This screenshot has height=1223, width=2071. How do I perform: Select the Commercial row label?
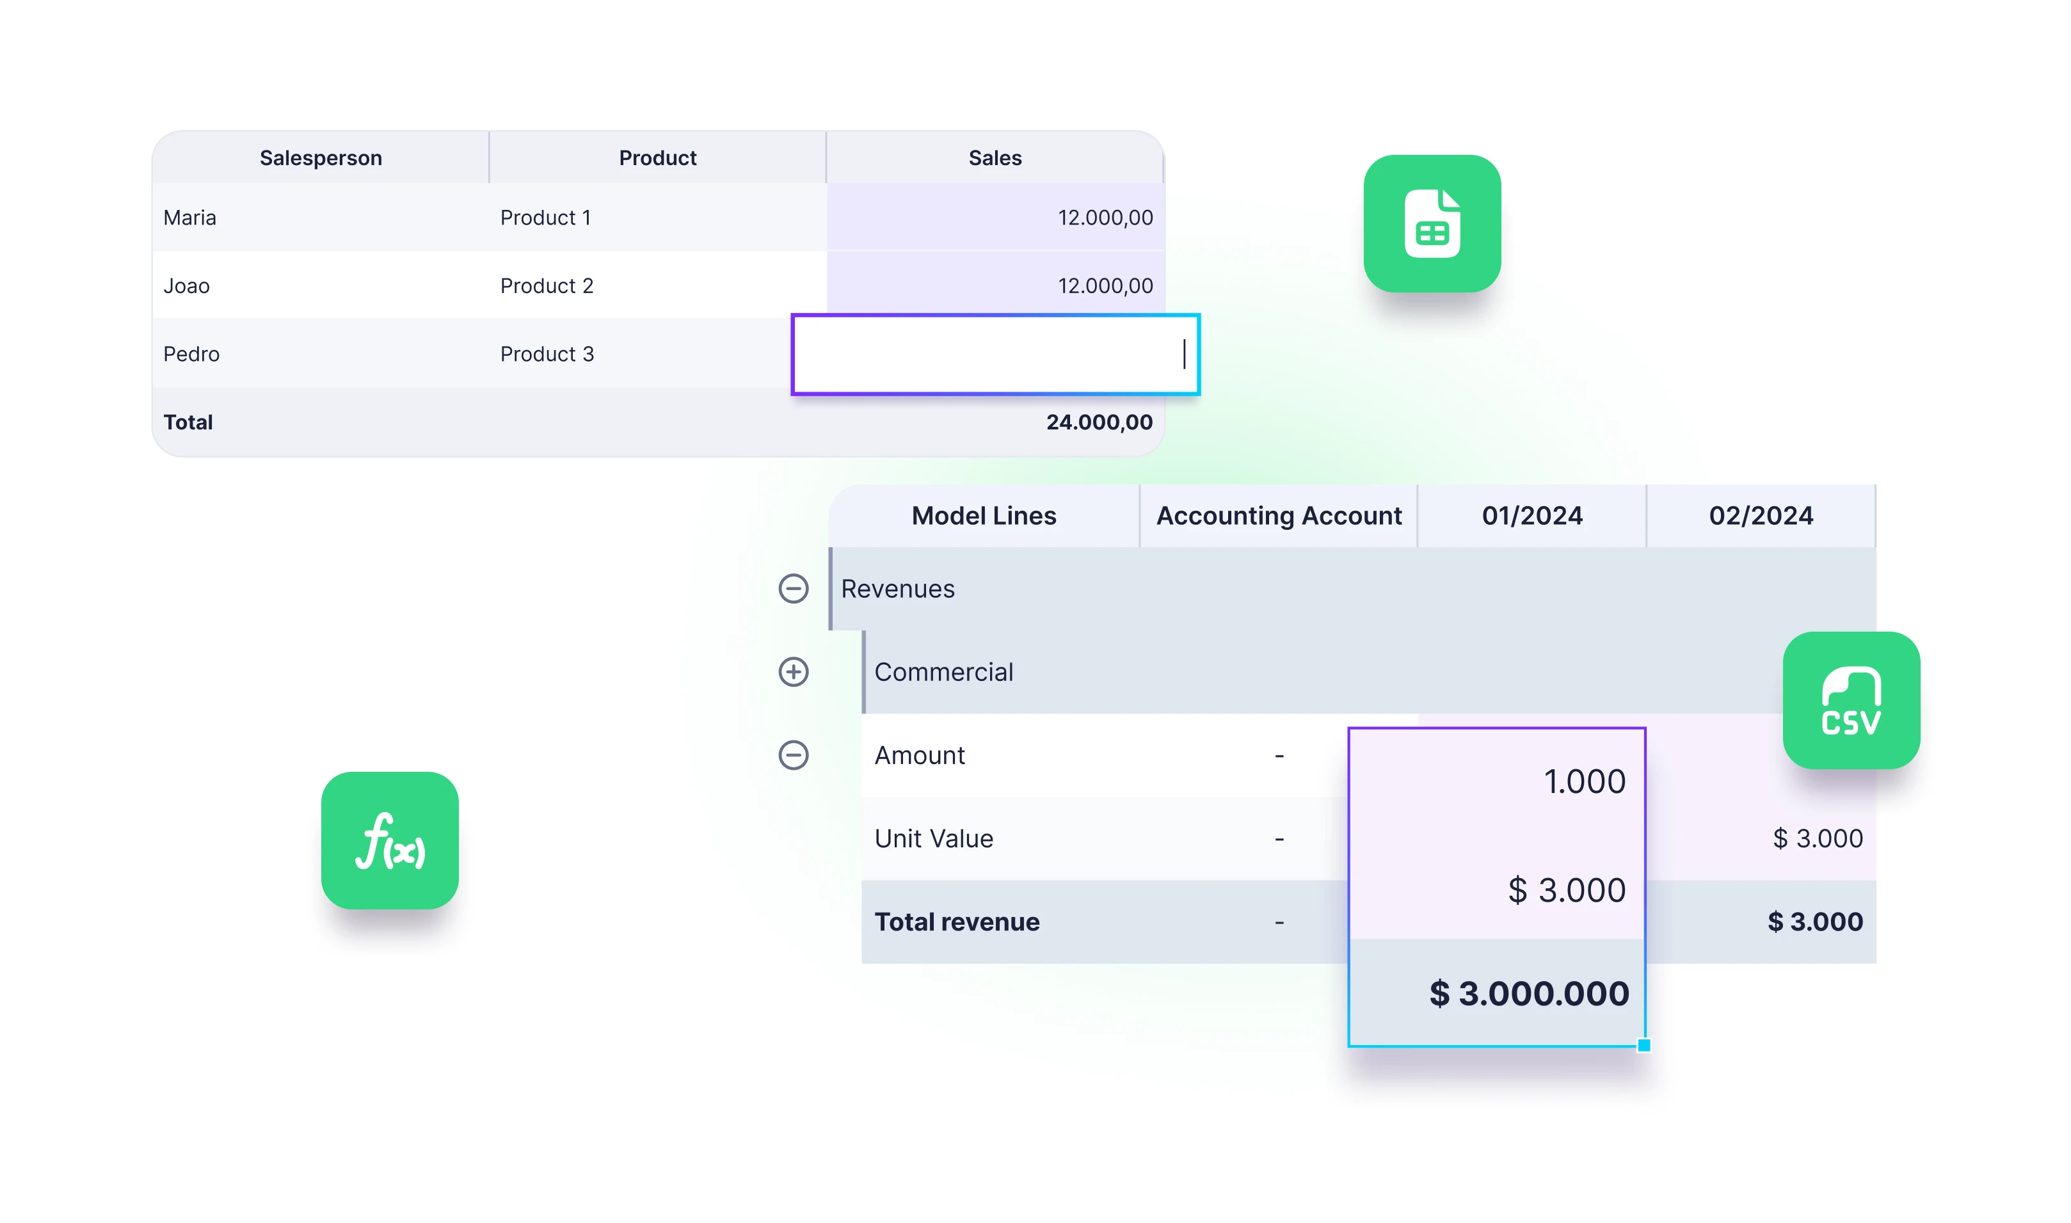pyautogui.click(x=943, y=672)
